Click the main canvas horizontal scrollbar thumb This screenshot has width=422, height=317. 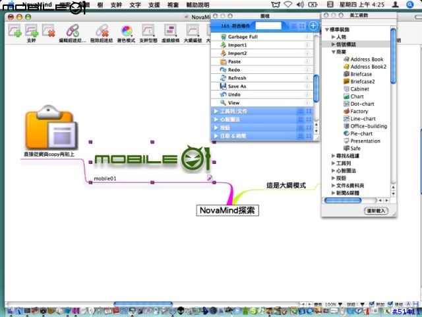tap(143, 304)
